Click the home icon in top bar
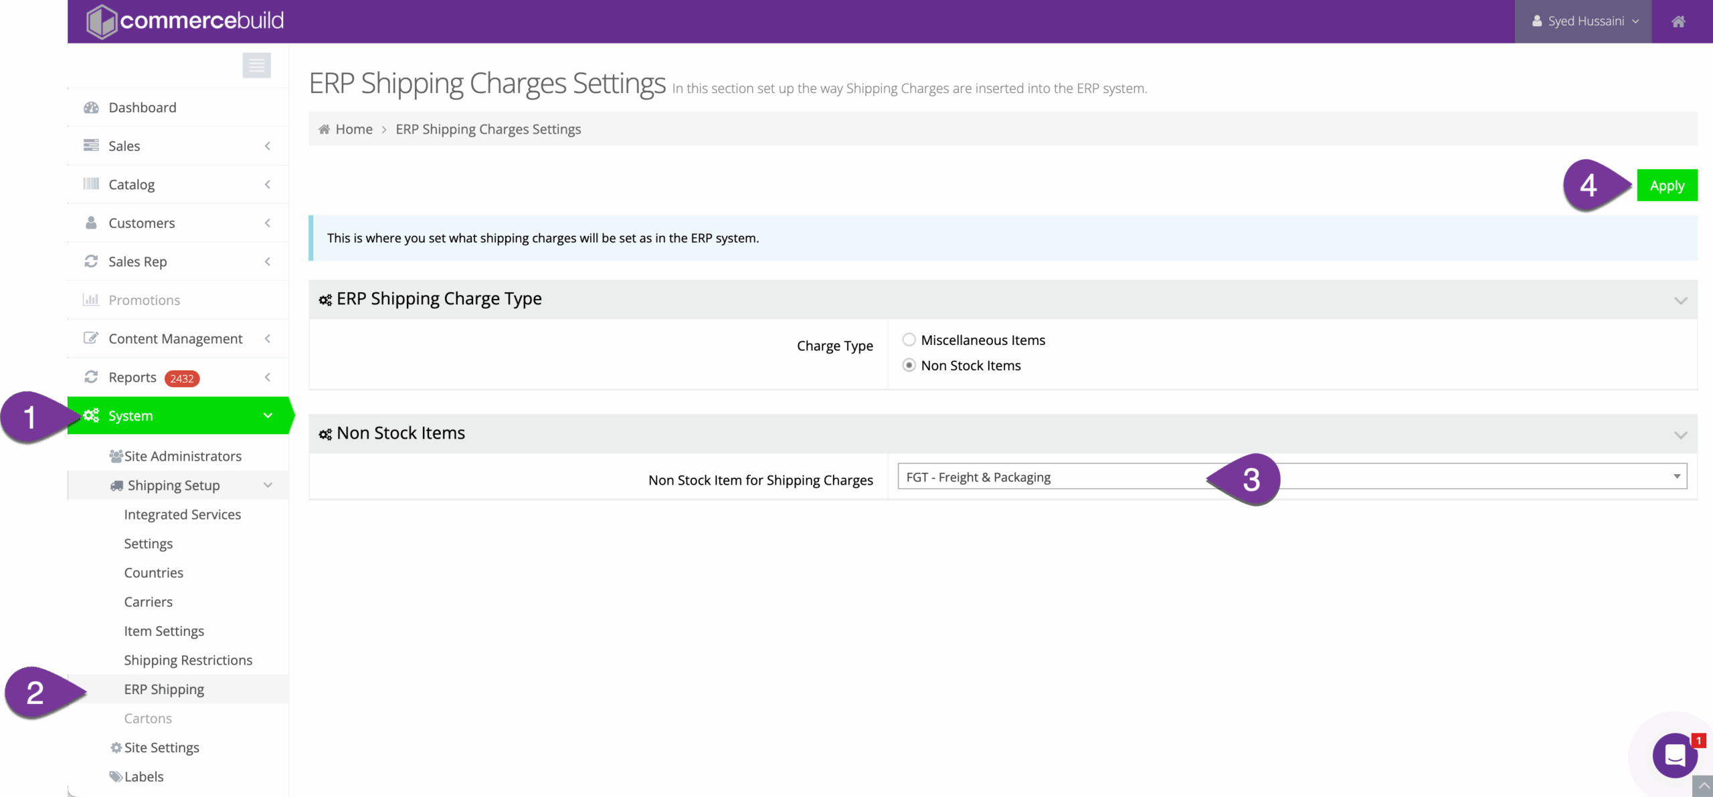Viewport: 1713px width, 797px height. coord(1678,21)
